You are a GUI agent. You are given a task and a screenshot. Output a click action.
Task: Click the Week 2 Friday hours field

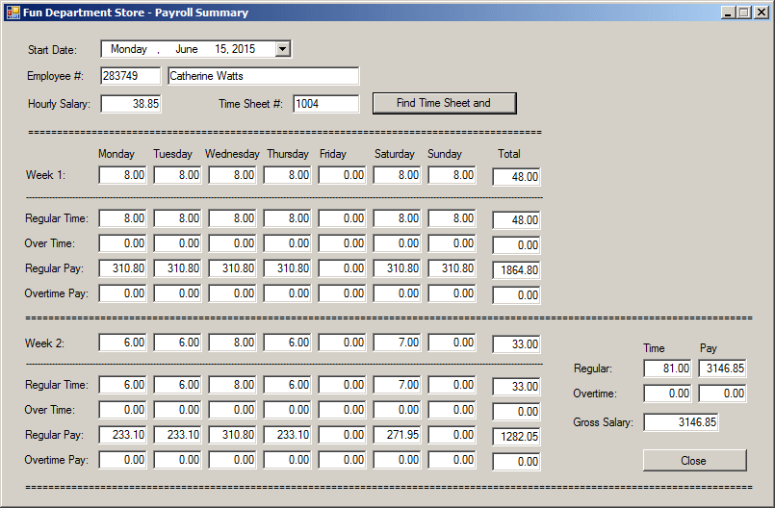click(x=342, y=343)
